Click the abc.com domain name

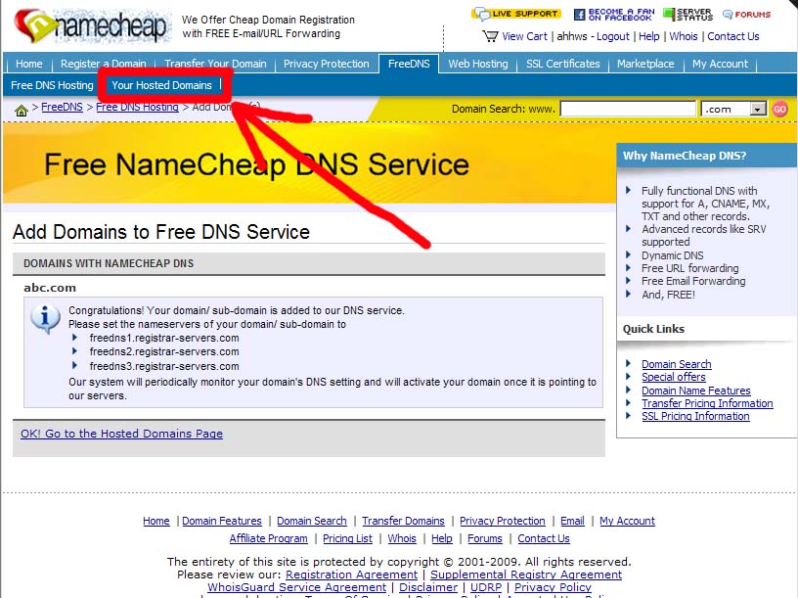pyautogui.click(x=49, y=288)
